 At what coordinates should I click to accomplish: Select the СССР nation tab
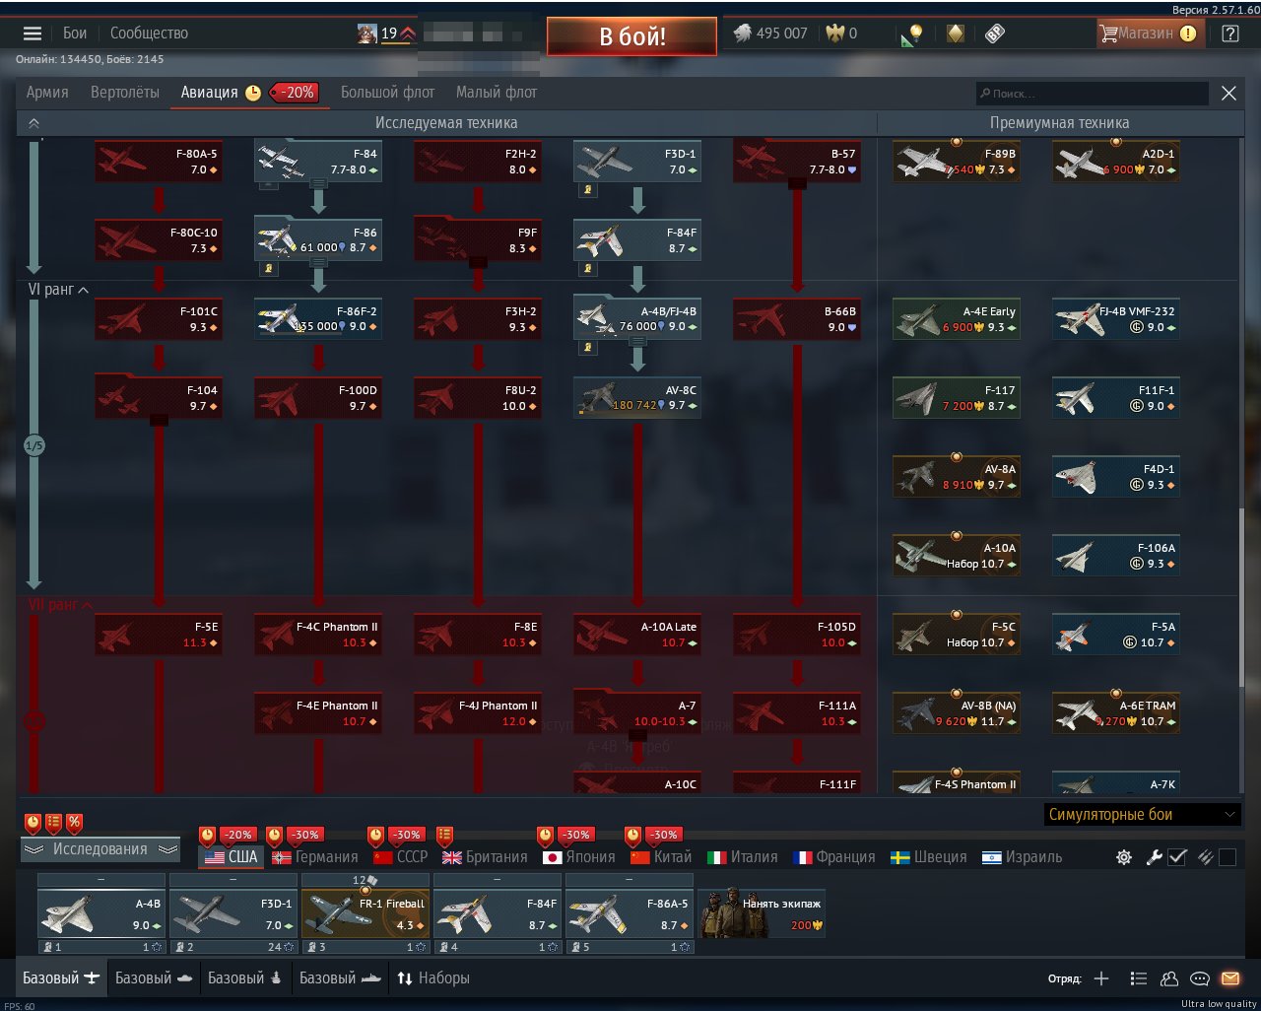(x=400, y=857)
